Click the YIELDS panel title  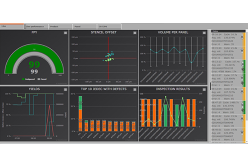[x=34, y=89]
